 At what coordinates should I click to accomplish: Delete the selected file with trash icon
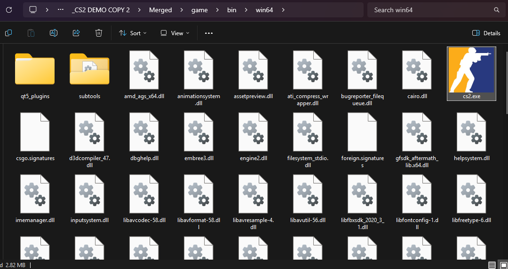pyautogui.click(x=99, y=33)
